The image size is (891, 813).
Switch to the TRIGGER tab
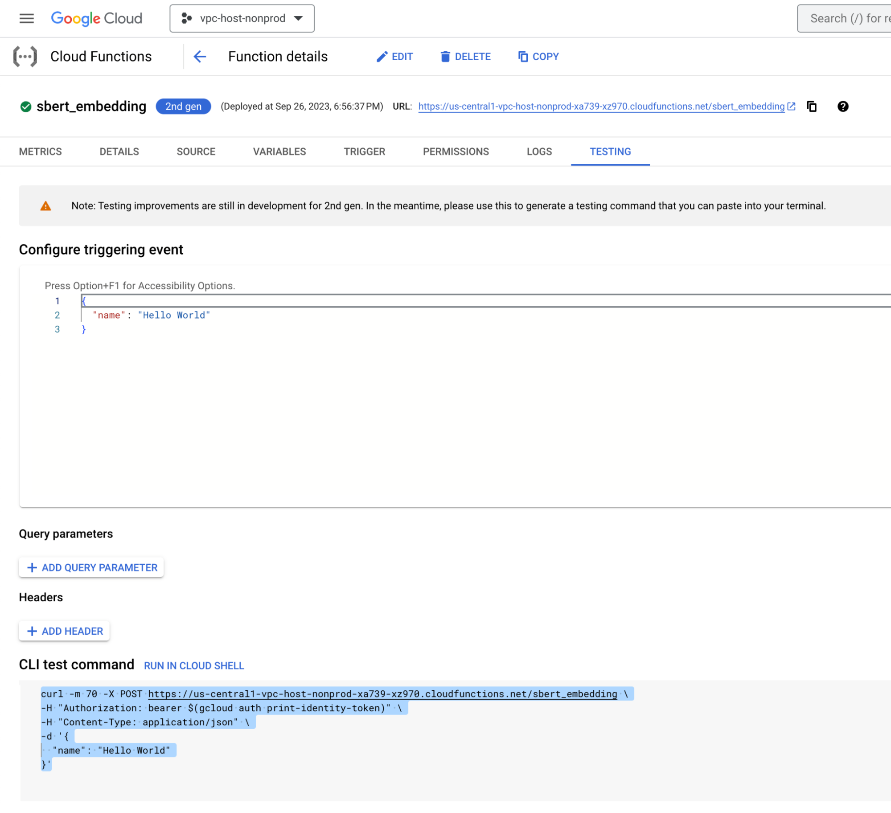364,152
